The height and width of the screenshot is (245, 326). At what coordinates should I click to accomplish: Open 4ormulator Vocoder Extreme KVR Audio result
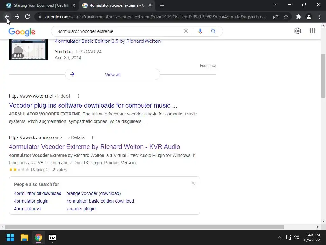click(x=94, y=147)
